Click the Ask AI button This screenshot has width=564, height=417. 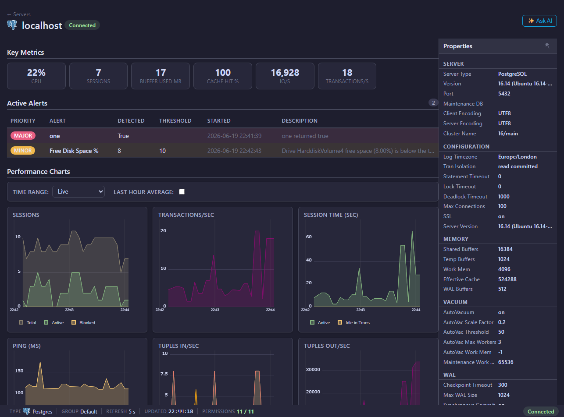coord(539,21)
